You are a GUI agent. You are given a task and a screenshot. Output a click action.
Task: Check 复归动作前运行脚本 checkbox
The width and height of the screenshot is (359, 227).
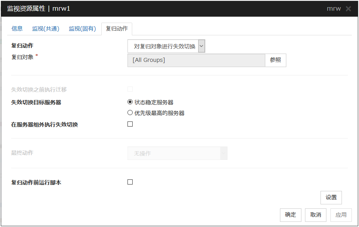(130, 182)
